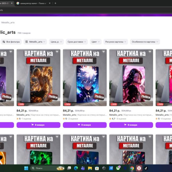Open Windows Start menu
The width and height of the screenshot is (172, 172).
pyautogui.click(x=26, y=168)
